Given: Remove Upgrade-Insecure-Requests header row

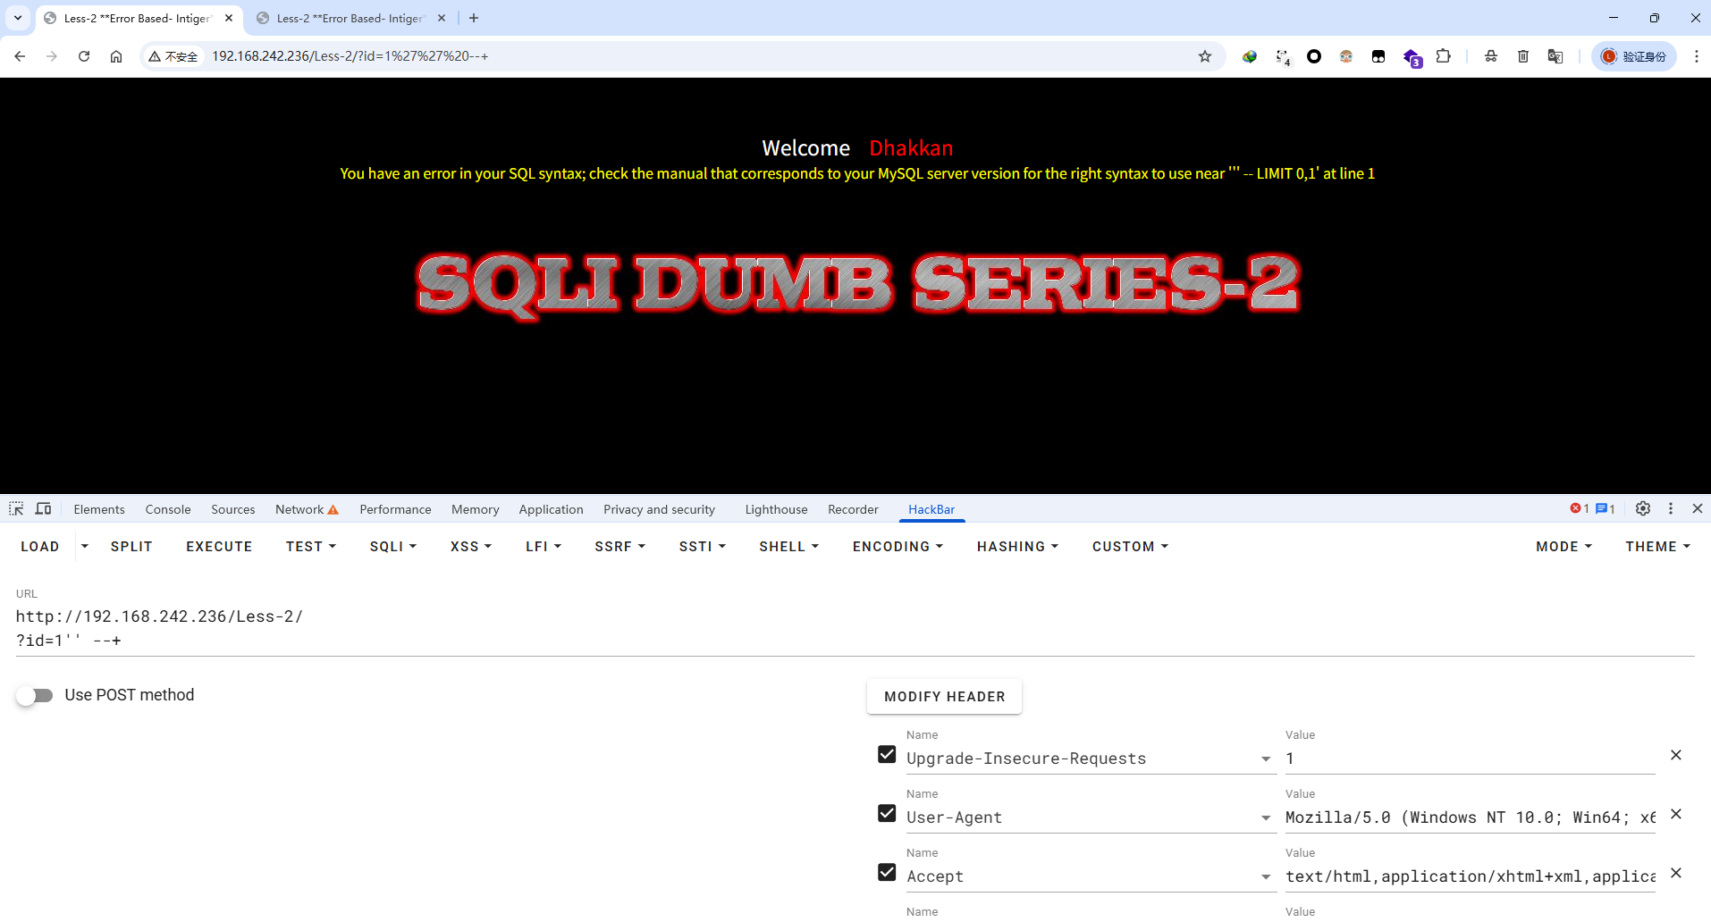Looking at the screenshot, I should pos(1676,755).
